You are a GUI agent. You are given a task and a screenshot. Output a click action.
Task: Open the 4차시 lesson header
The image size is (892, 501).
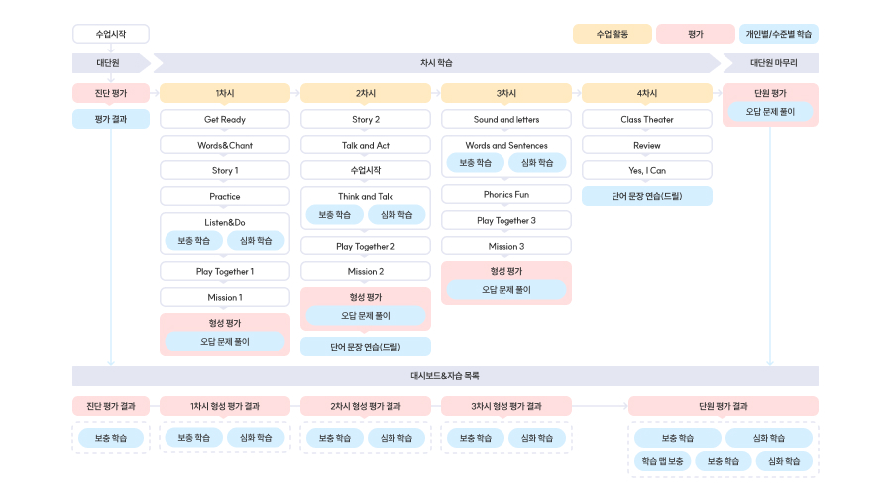coord(647,93)
